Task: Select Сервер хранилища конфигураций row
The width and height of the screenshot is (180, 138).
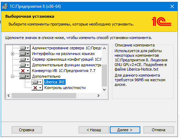Action: [x=67, y=60]
